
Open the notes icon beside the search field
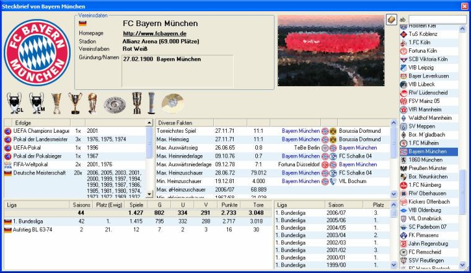click(392, 20)
